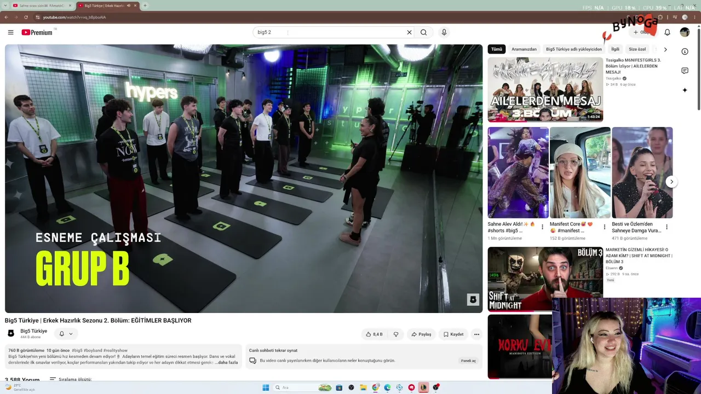701x394 pixels.
Task: Go to YouTube Premium home logo
Action: (37, 32)
